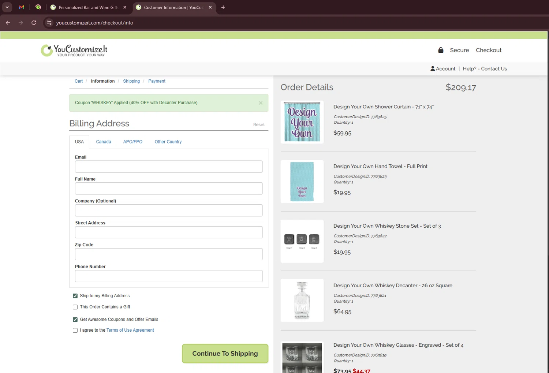Click the Whiskey Decanter product thumbnail
This screenshot has height=373, width=549.
pyautogui.click(x=302, y=301)
